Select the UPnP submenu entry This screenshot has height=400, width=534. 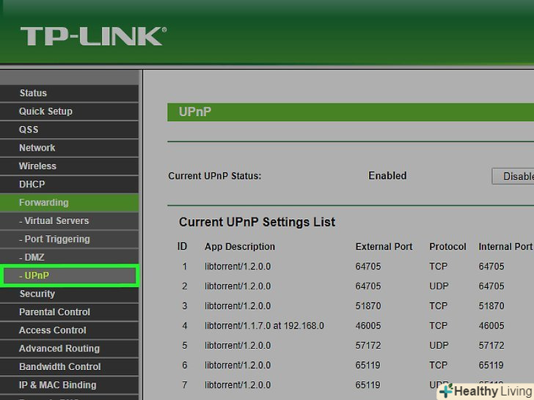[x=70, y=275]
